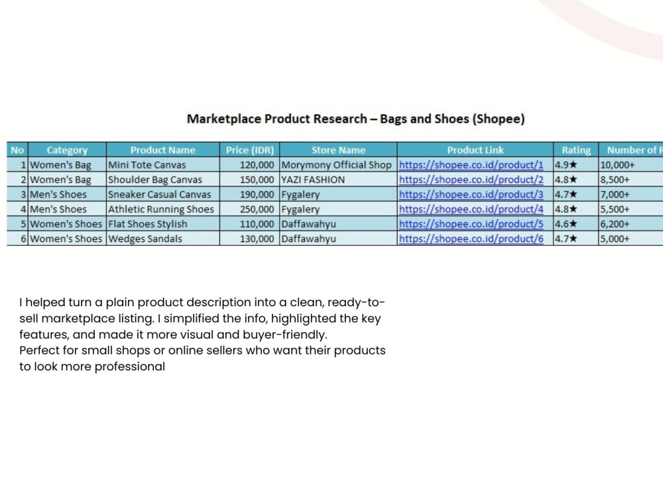Click the Product Link column header
The image size is (663, 497).
coord(475,150)
